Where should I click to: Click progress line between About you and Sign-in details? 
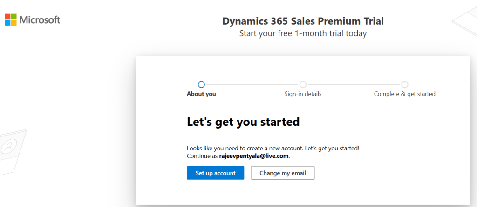click(x=252, y=84)
